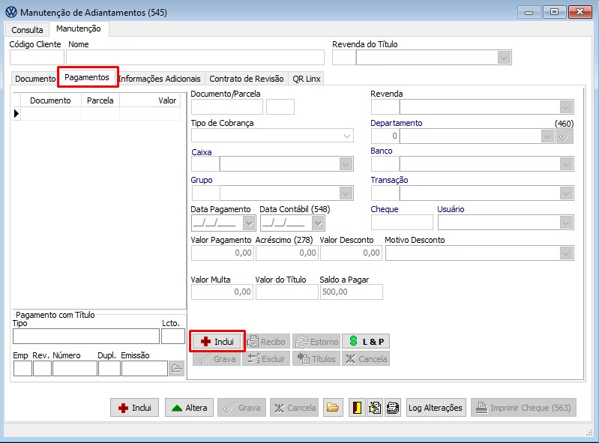Click the exit door icon in bottom toolbar
The width and height of the screenshot is (599, 443).
pyautogui.click(x=357, y=408)
